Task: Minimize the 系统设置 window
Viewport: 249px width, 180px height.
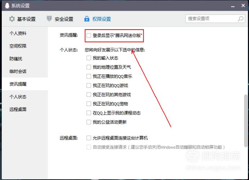Action: (x=233, y=6)
